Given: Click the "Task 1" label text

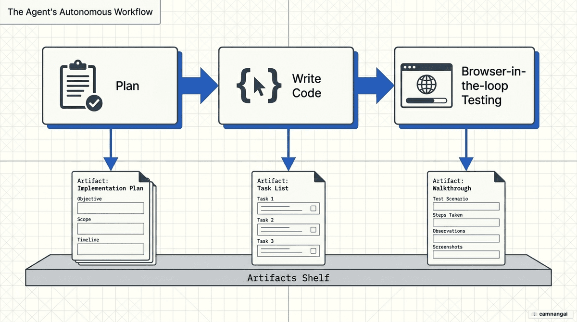Looking at the screenshot, I should pos(265,198).
